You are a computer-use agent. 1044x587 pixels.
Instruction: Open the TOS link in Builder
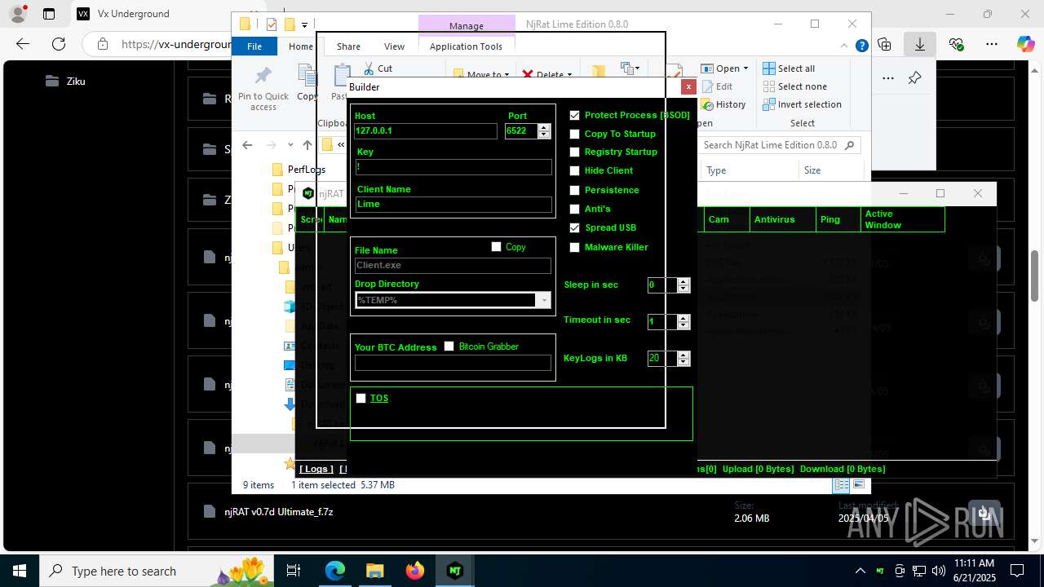tap(379, 398)
